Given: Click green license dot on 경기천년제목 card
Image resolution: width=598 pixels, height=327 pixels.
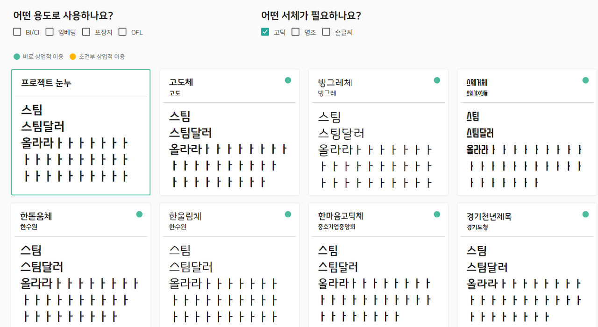Looking at the screenshot, I should click(x=585, y=214).
